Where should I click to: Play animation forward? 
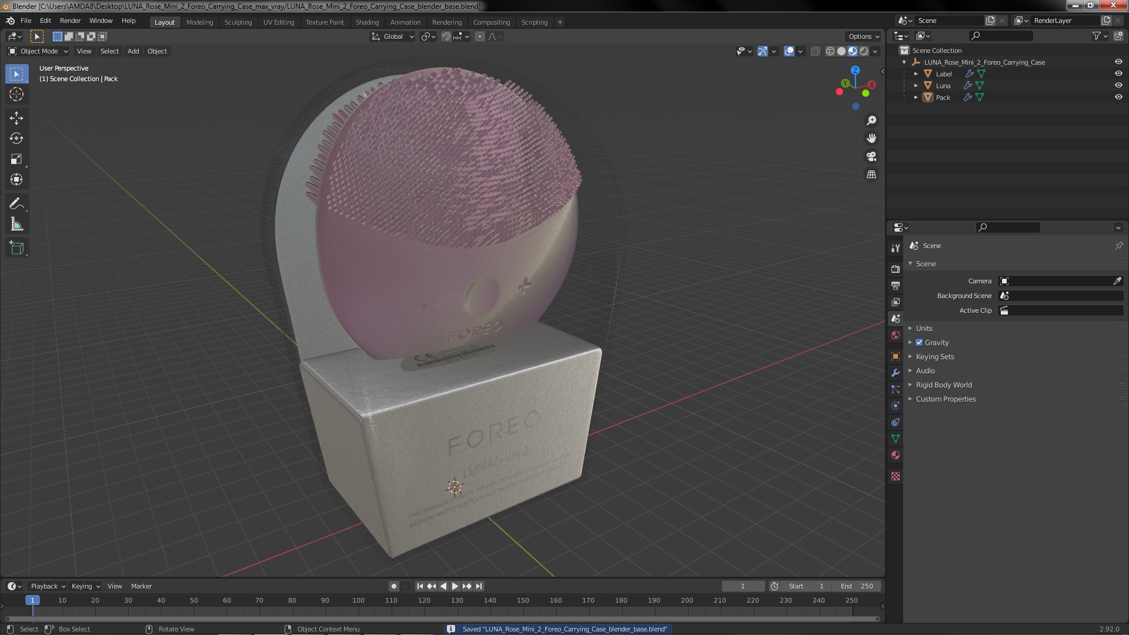[x=455, y=586]
